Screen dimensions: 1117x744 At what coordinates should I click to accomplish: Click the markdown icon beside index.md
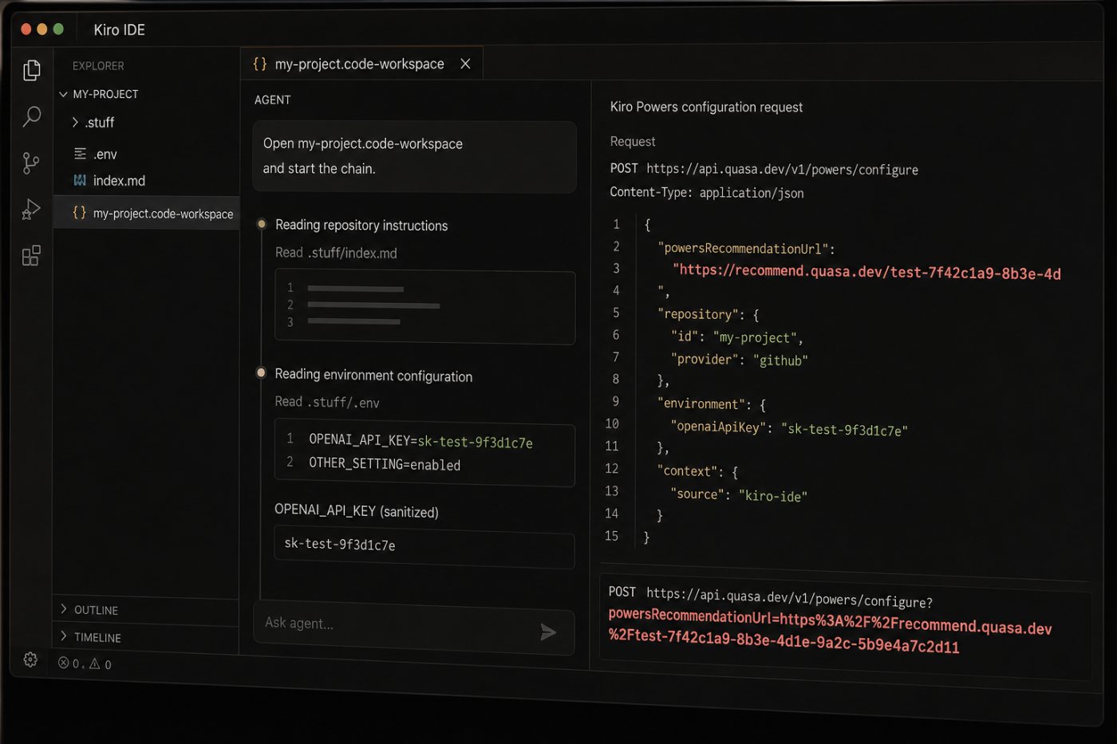(80, 180)
